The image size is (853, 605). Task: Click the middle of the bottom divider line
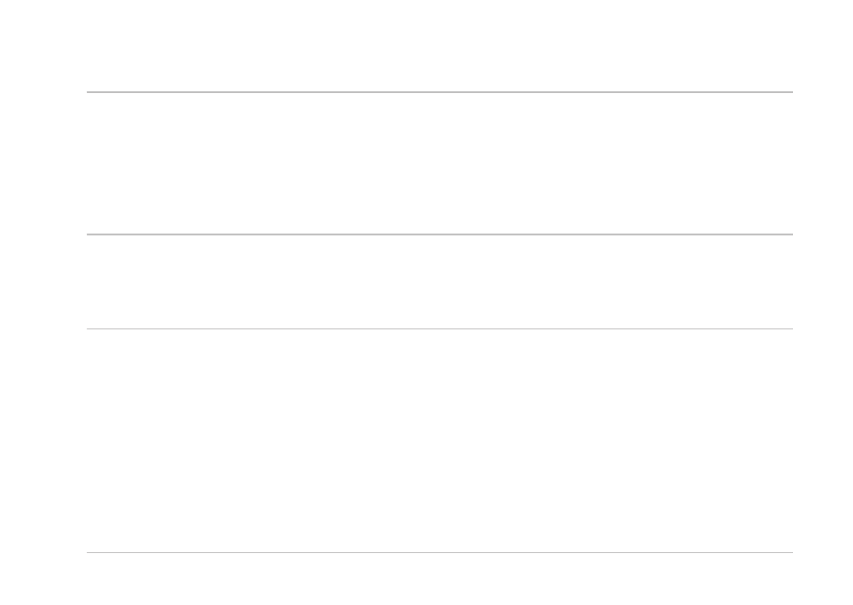coord(439,553)
